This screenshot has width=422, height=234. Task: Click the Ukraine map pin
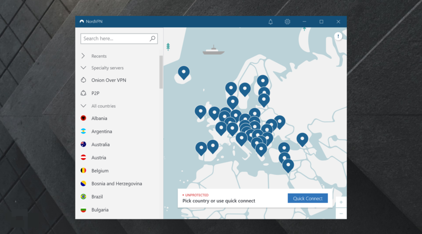(x=280, y=121)
